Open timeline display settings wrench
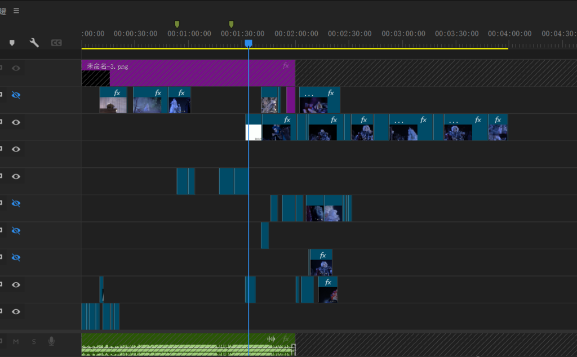The width and height of the screenshot is (577, 357). (34, 43)
